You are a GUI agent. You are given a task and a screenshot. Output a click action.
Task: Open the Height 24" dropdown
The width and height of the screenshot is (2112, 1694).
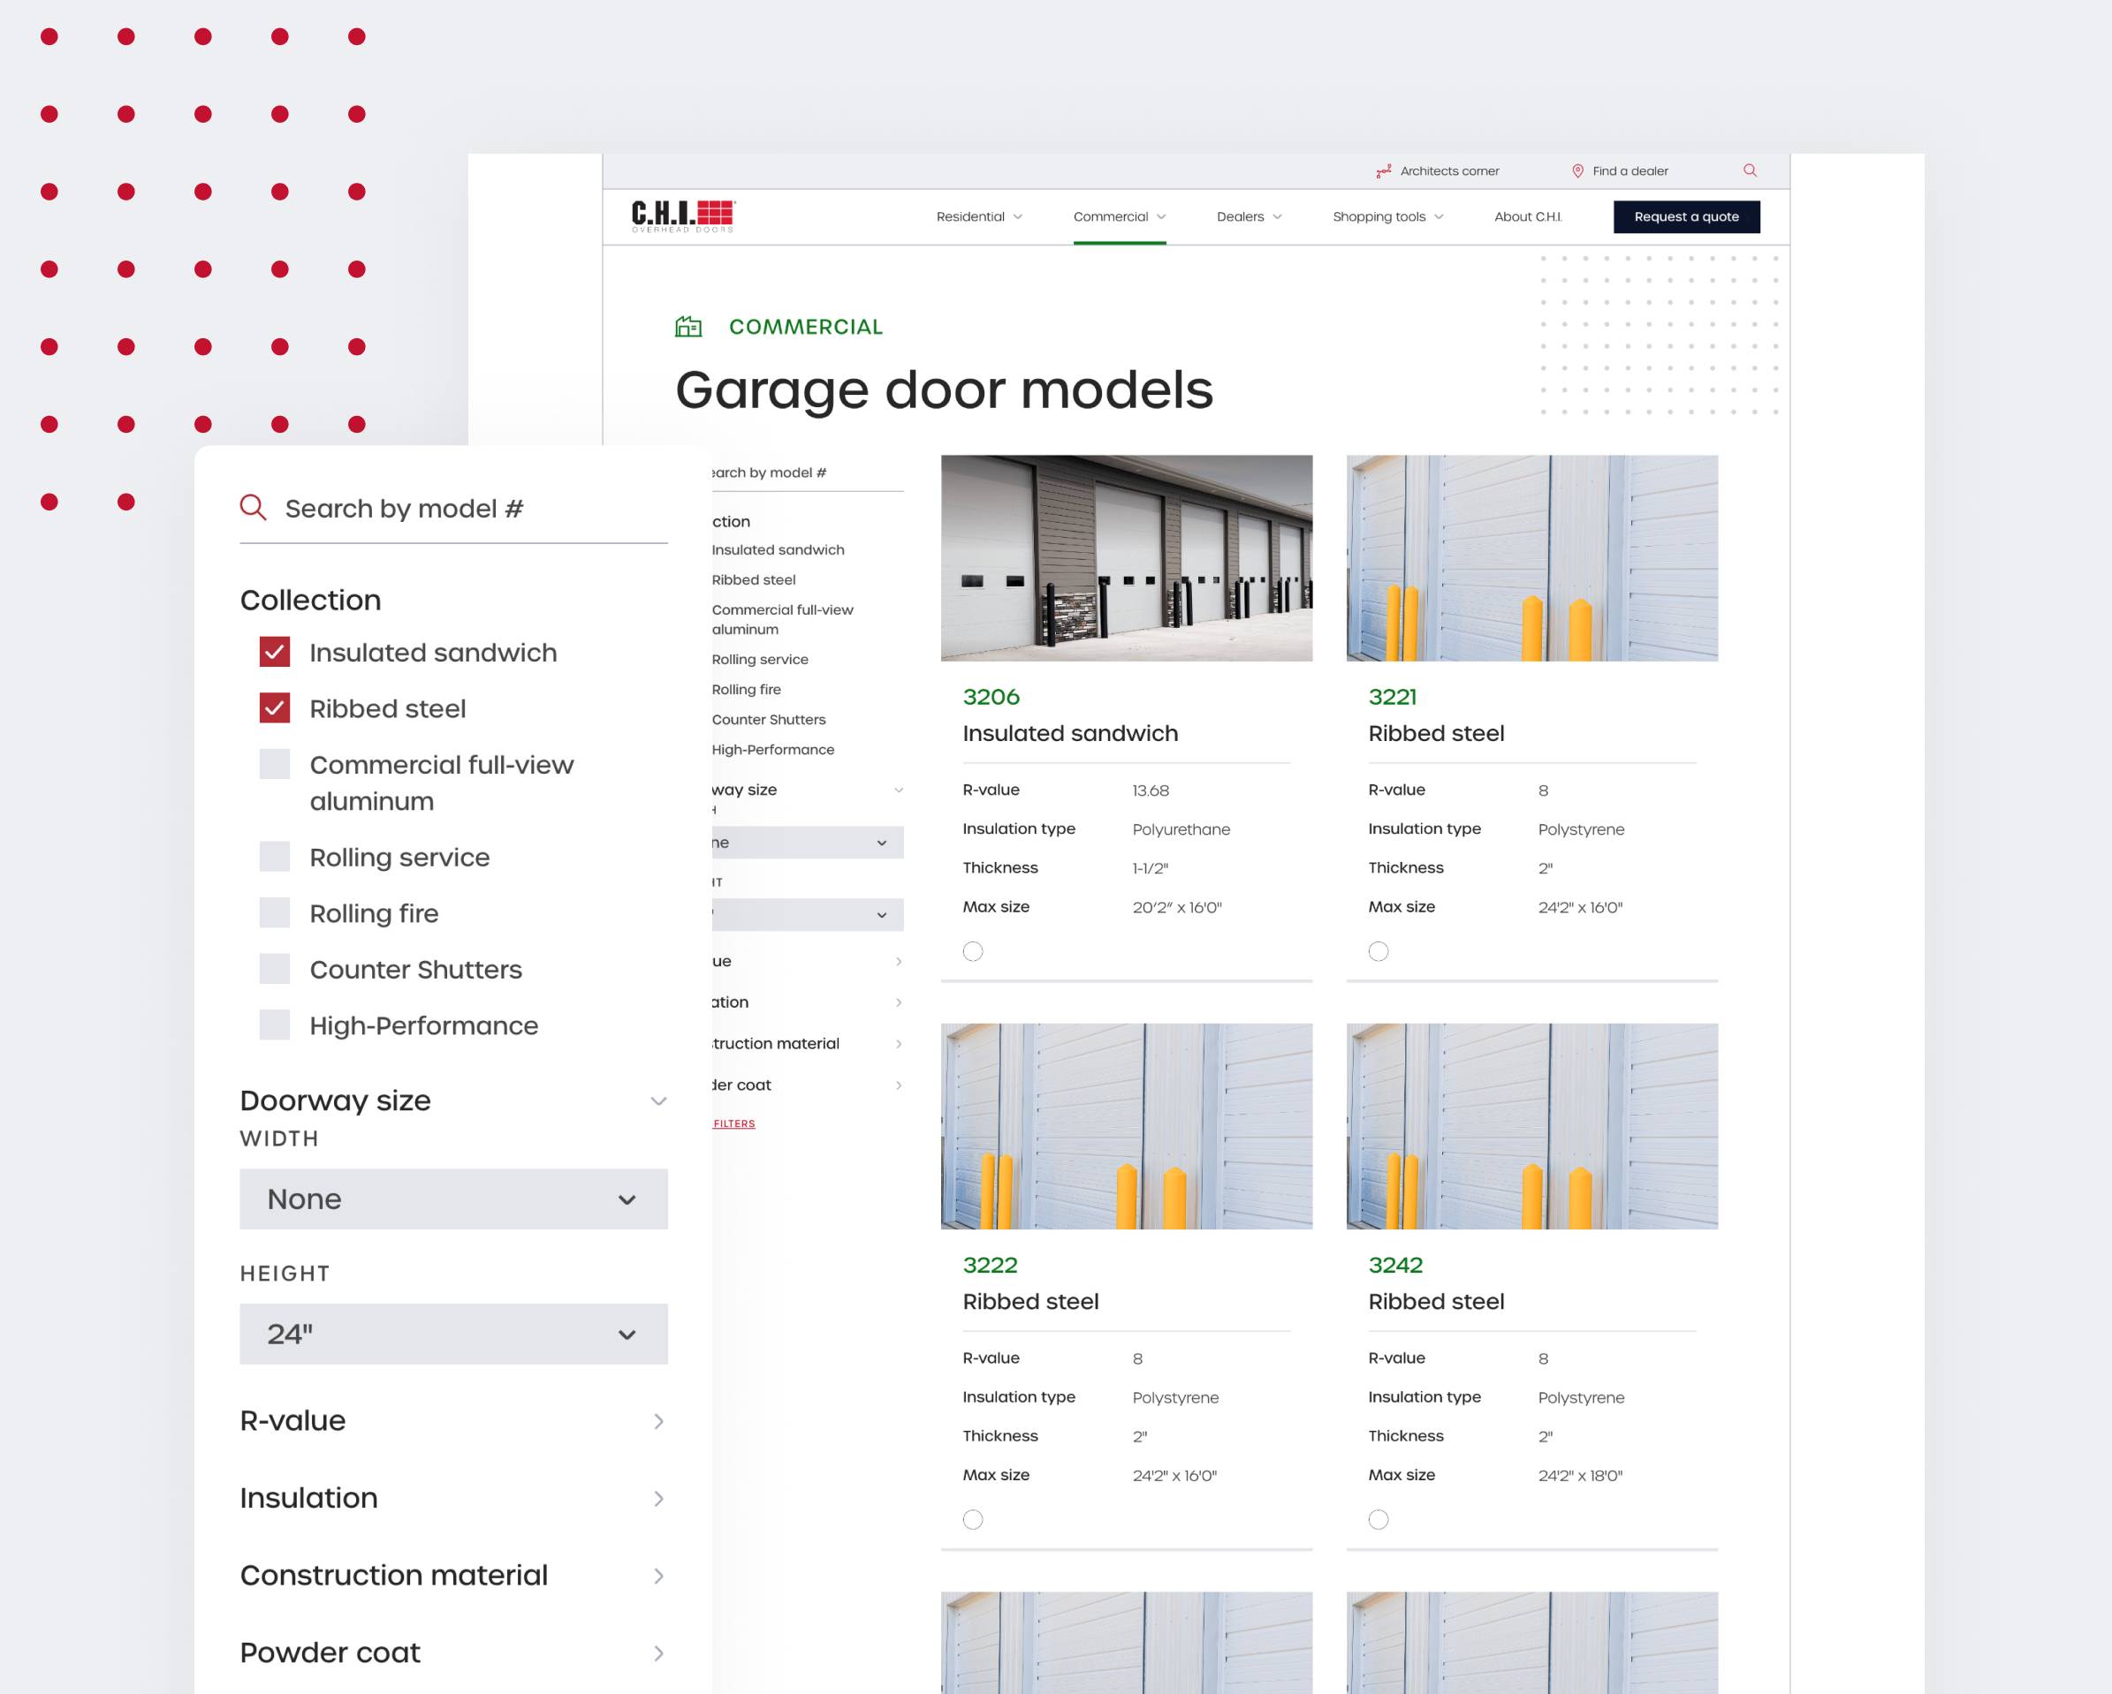coord(453,1334)
